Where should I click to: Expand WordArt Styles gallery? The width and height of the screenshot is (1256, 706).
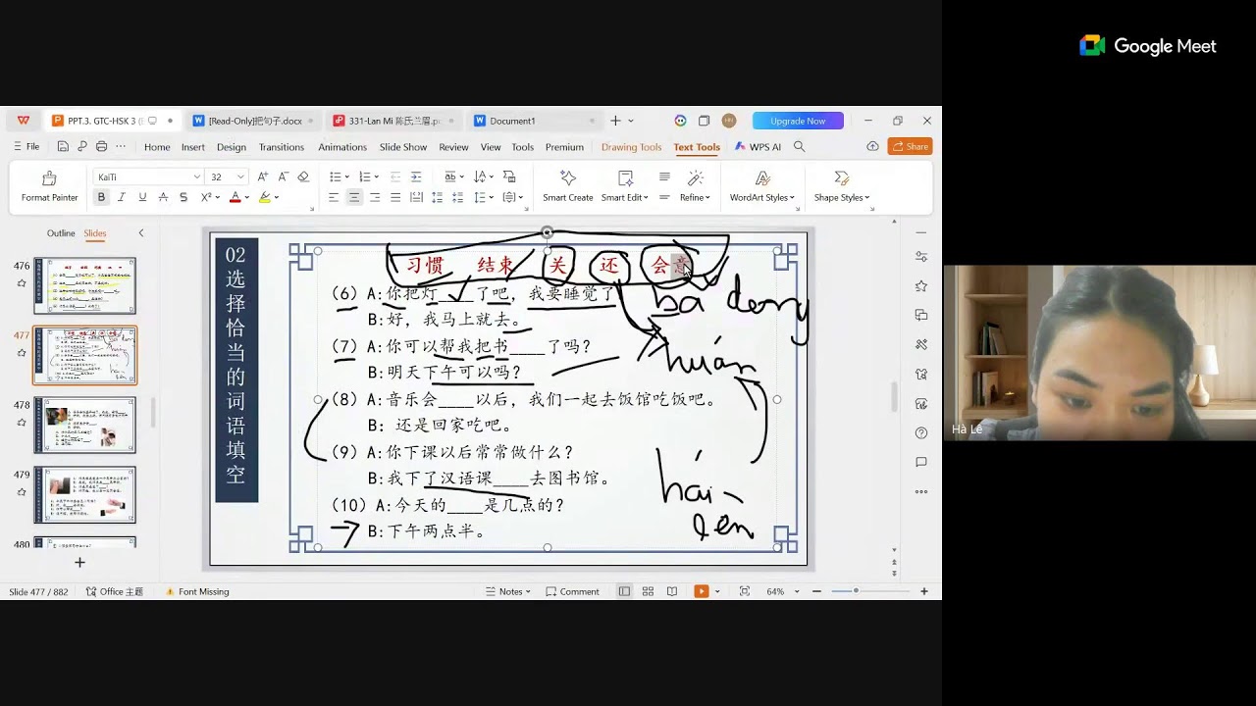point(761,185)
